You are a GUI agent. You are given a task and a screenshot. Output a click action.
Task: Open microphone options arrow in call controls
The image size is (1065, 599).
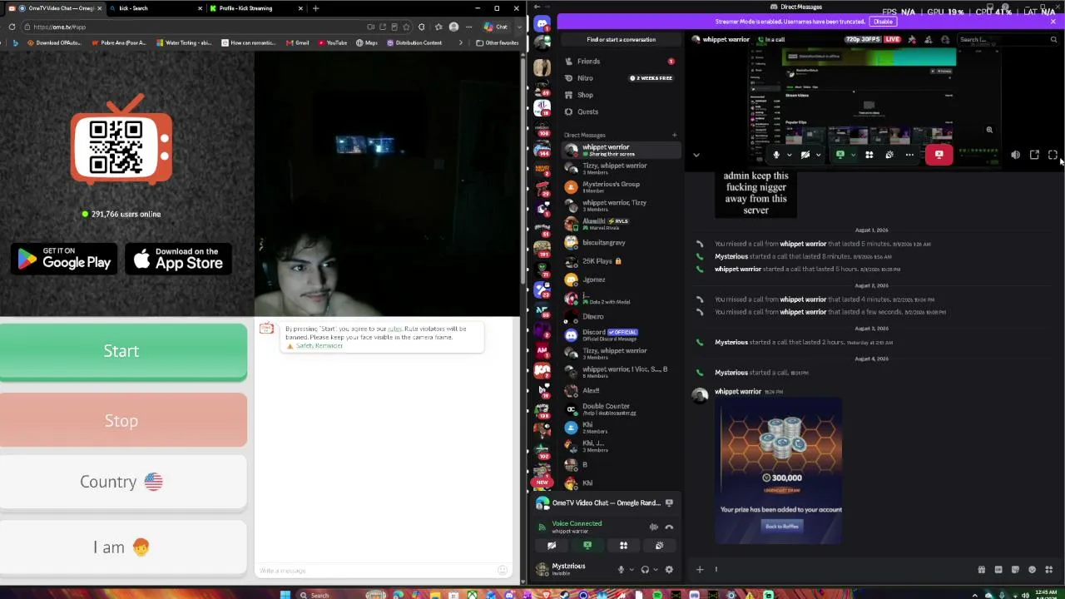[789, 155]
